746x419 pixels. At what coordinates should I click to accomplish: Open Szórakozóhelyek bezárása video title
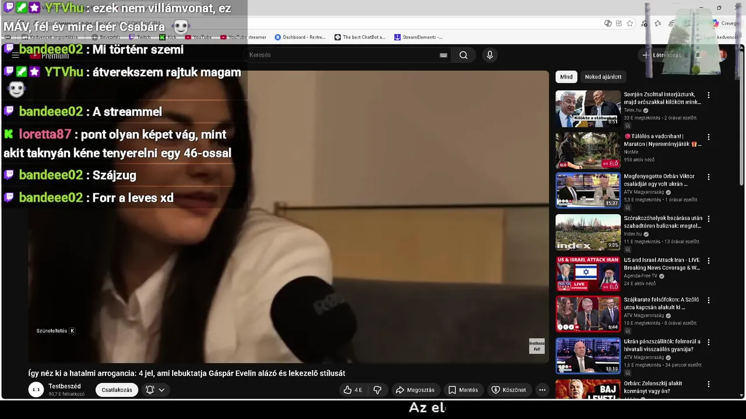pyautogui.click(x=663, y=222)
